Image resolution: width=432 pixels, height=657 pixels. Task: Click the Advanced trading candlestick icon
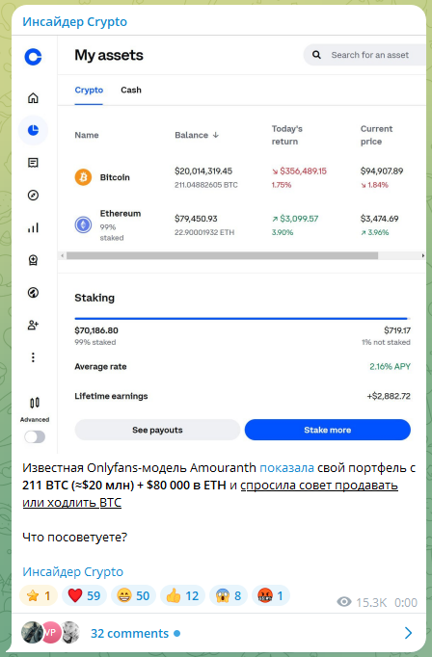35,403
